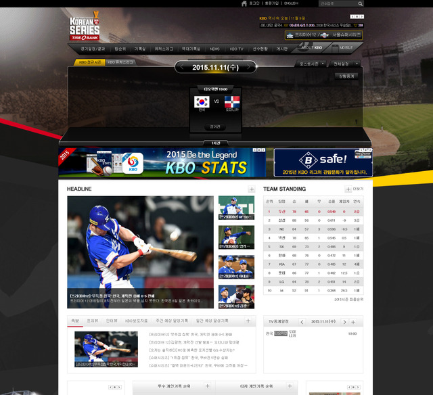Click the 경기전 button under the flags
Image resolution: width=433 pixels, height=395 pixels.
(x=215, y=127)
